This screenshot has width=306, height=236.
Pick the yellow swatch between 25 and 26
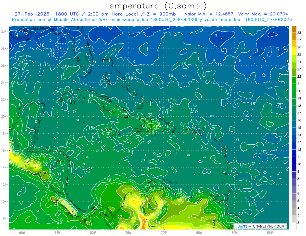[x=294, y=51]
